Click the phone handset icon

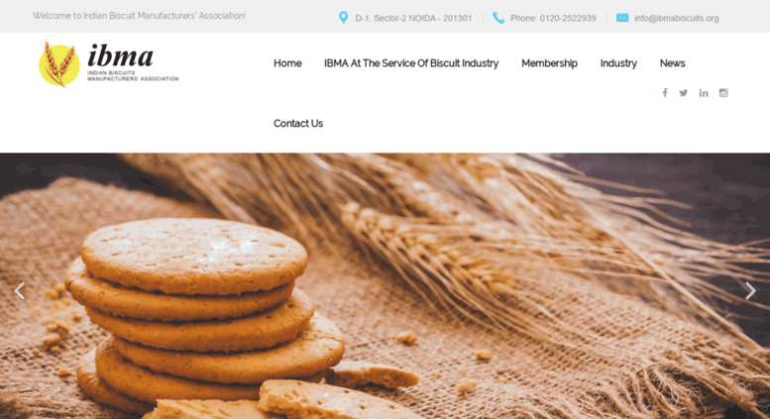[498, 18]
